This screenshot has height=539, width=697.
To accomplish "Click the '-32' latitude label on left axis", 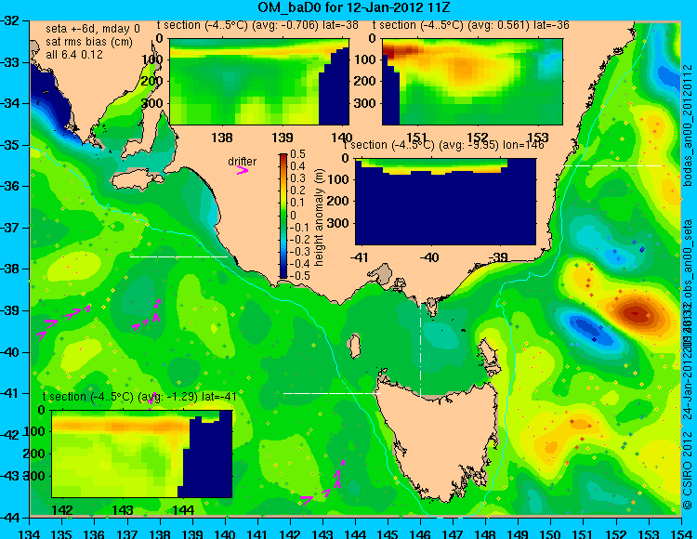I will pyautogui.click(x=10, y=20).
